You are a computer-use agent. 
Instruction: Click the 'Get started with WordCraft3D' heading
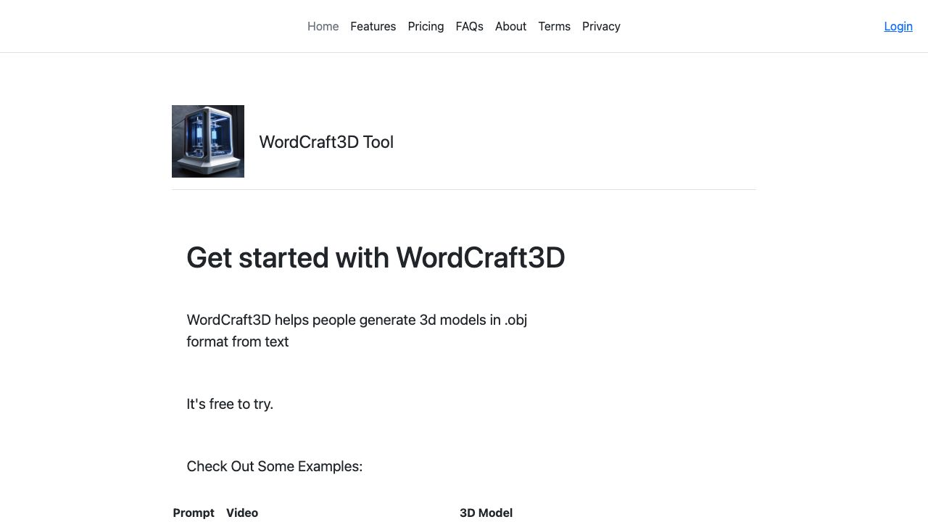(x=376, y=257)
